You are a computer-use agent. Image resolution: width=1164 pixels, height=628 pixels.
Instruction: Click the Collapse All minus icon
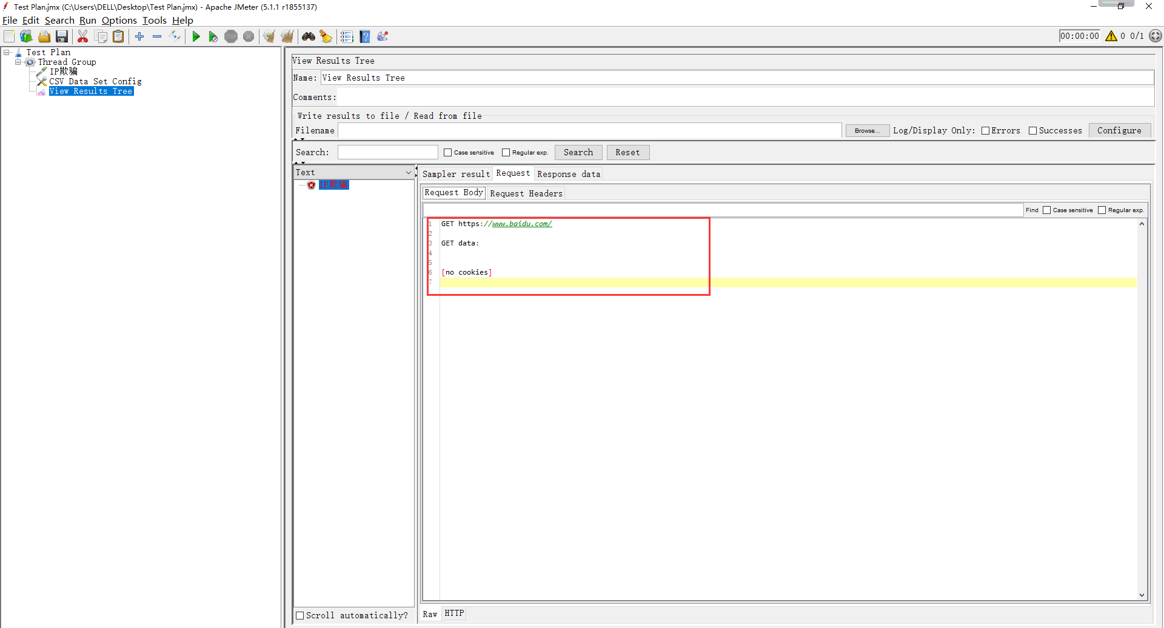click(157, 36)
